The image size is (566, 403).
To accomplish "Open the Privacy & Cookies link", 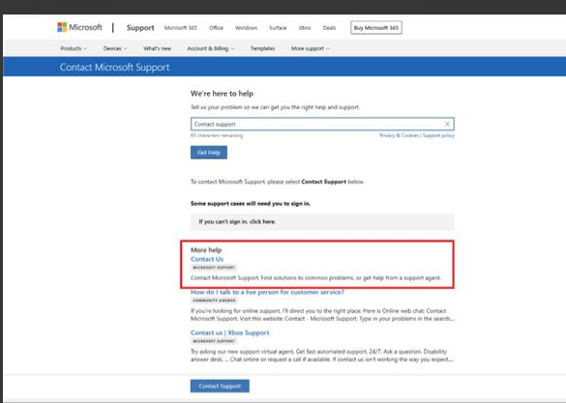I will (x=399, y=135).
